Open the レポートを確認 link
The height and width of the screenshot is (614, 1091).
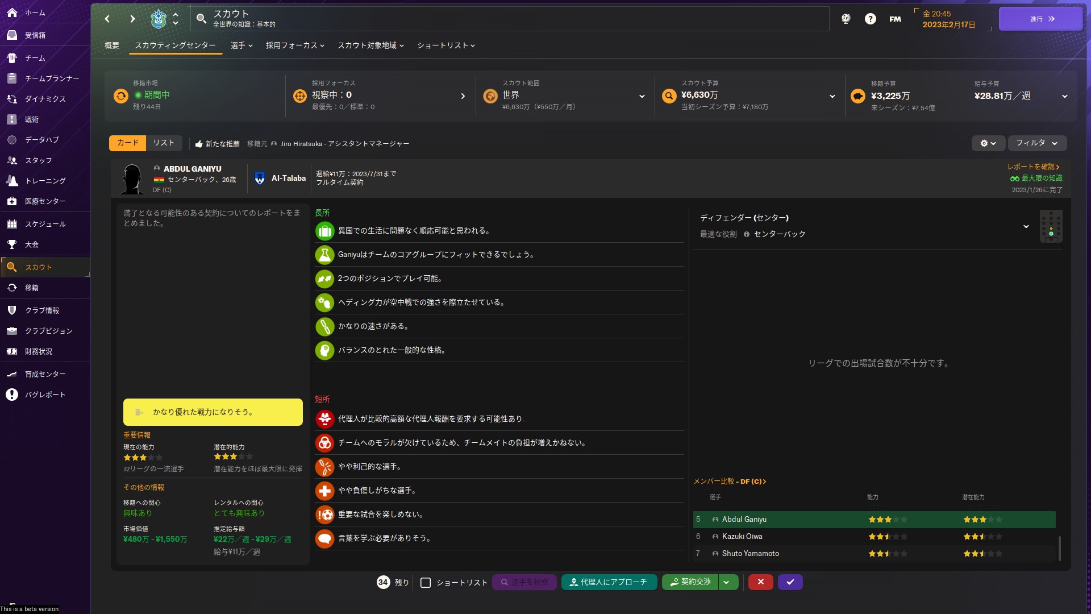[x=1033, y=167]
